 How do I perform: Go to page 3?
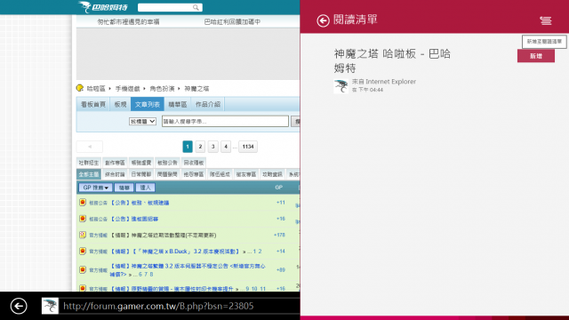click(x=213, y=147)
